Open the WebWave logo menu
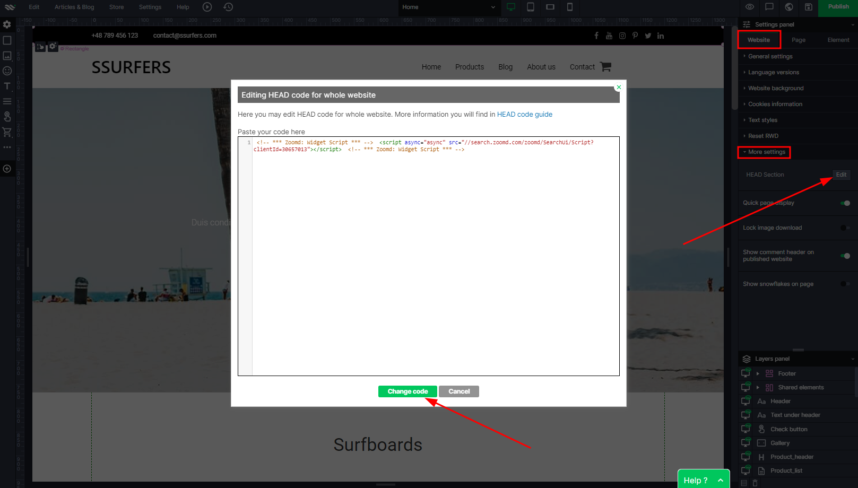 click(10, 7)
